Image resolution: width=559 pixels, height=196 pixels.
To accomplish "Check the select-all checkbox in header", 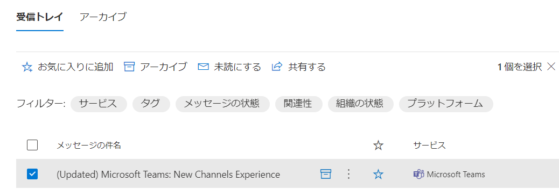I will [x=32, y=145].
